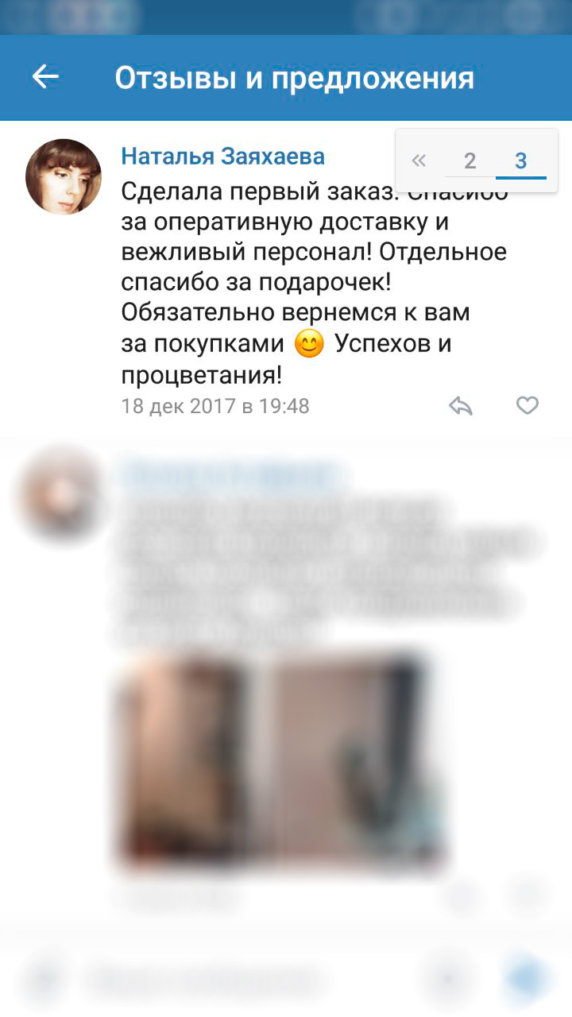The image size is (572, 1017).
Task: Jump to first page with « arrows
Action: [x=419, y=160]
